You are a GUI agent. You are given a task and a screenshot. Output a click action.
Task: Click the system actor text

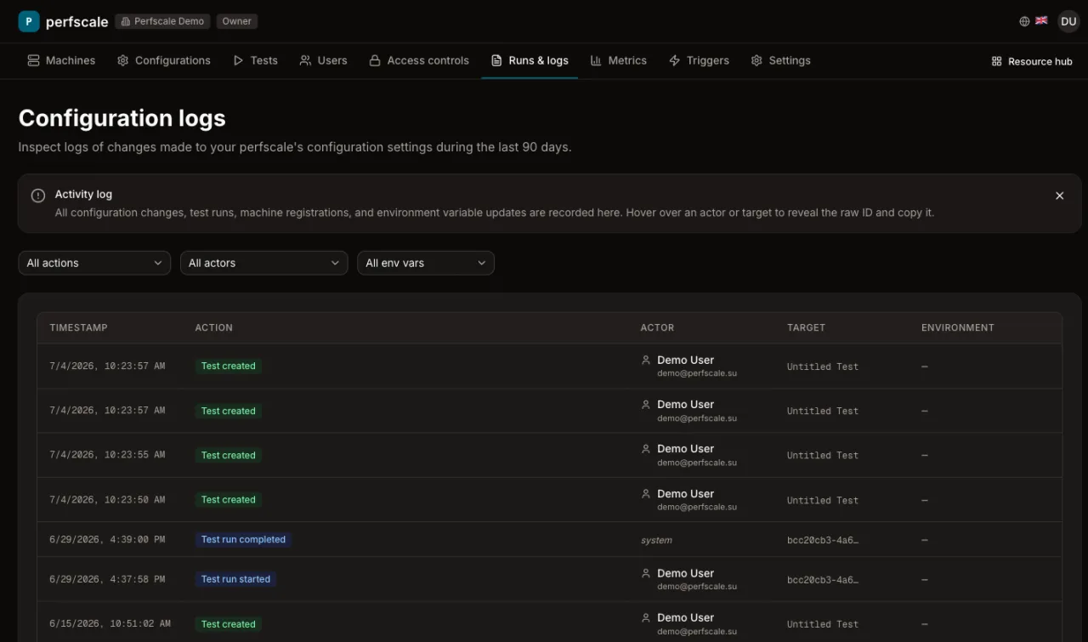click(656, 540)
